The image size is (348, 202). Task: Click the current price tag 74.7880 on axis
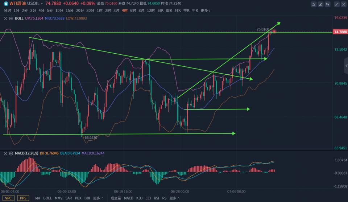click(340, 32)
